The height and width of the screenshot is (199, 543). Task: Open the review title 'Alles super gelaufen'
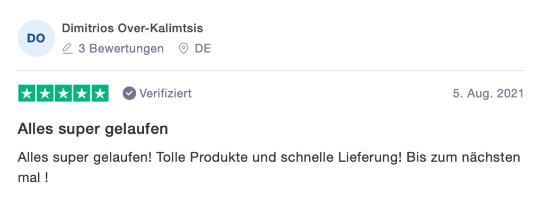tap(93, 129)
